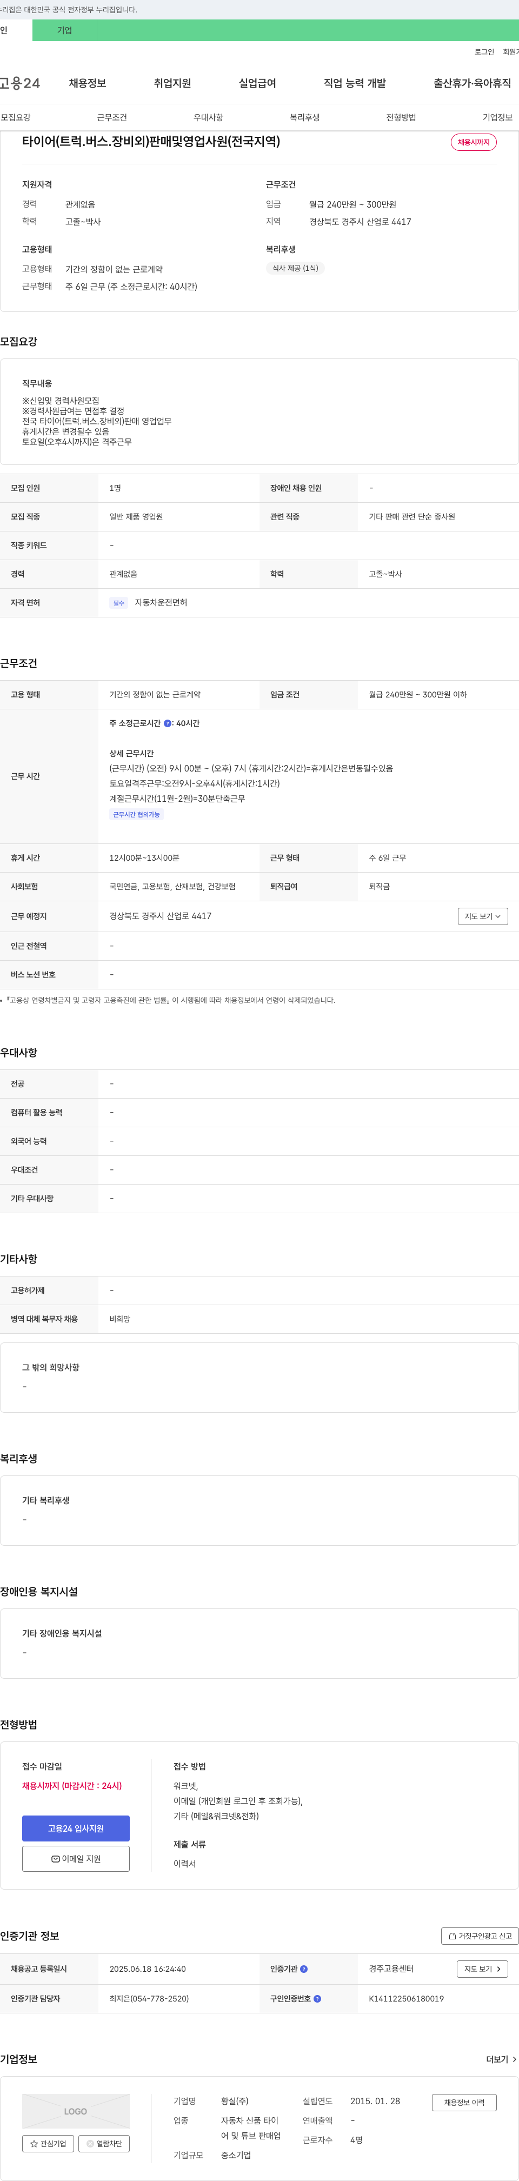519x2181 pixels.
Task: Click the company LOGO thumbnail
Action: [76, 2111]
